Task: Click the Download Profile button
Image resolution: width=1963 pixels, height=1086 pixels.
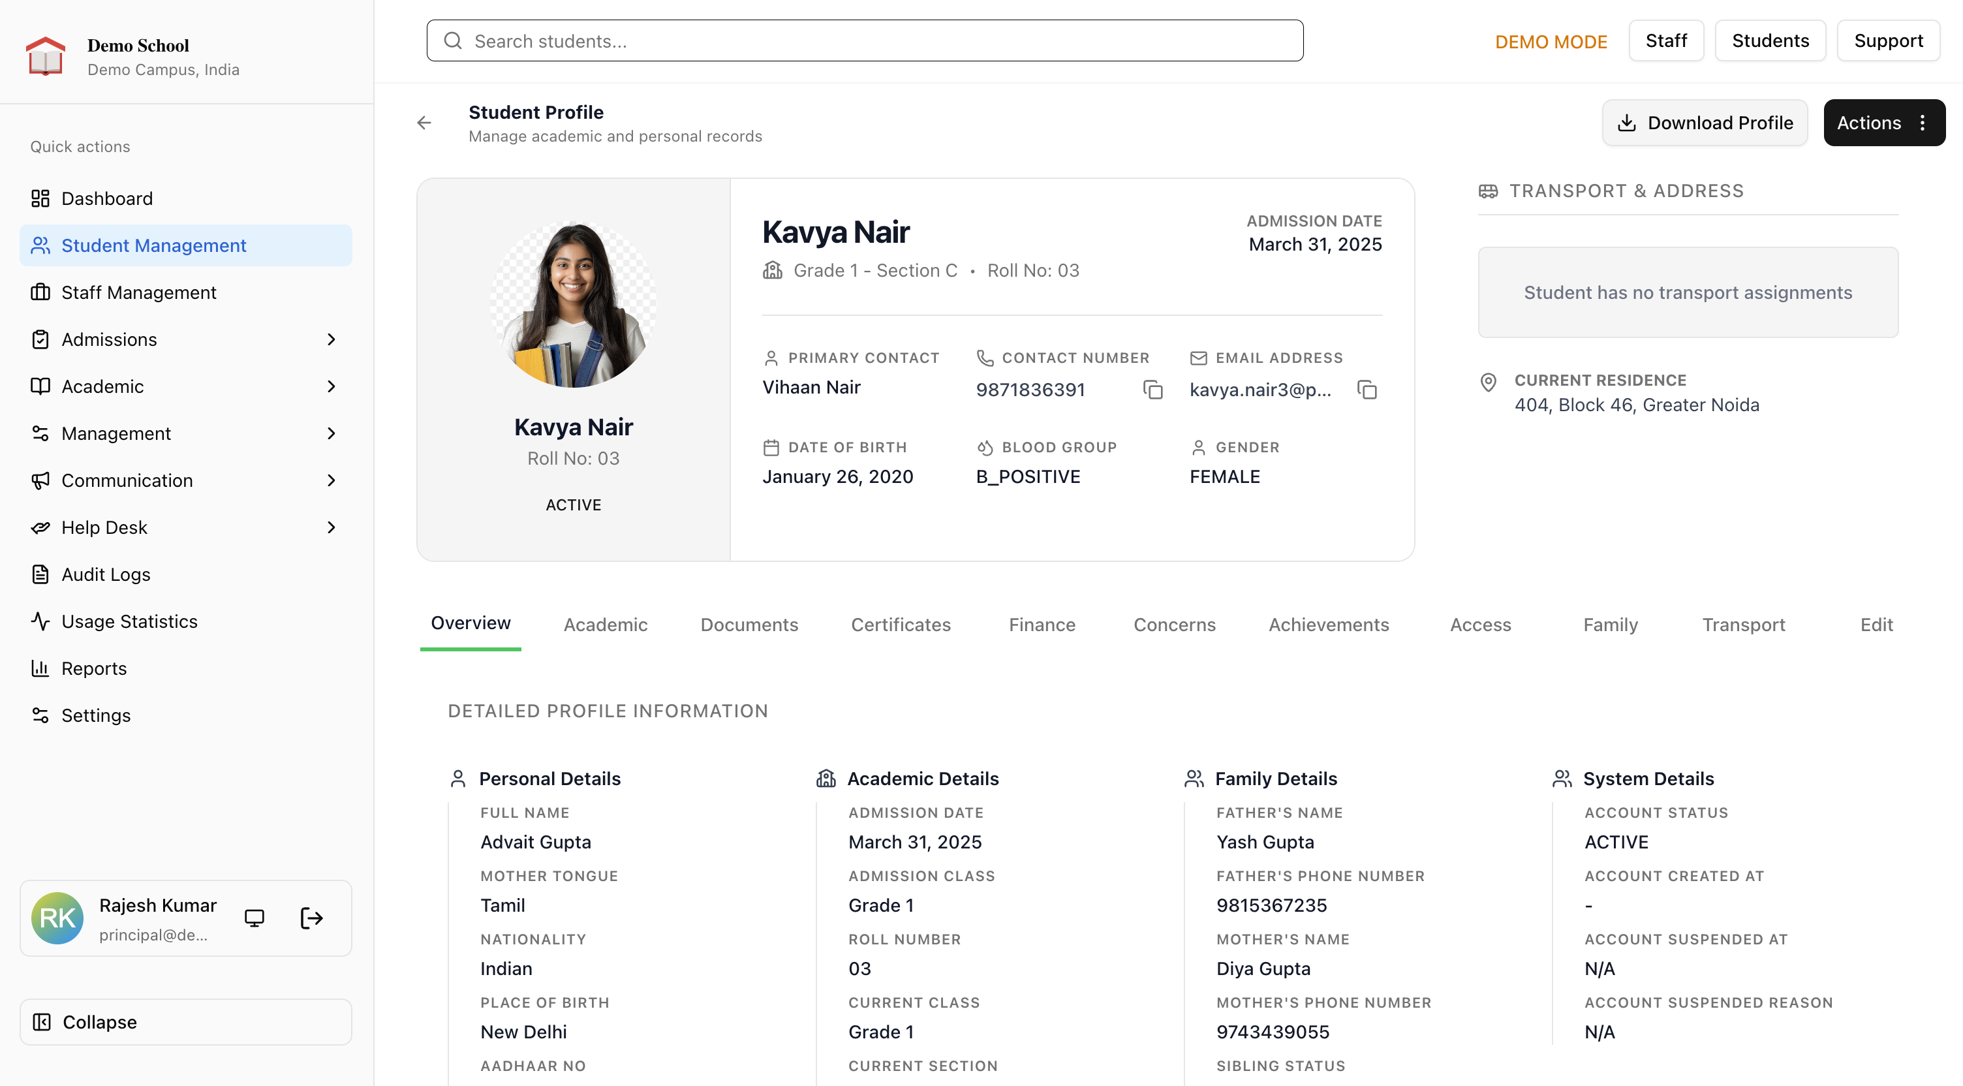Action: pyautogui.click(x=1705, y=123)
